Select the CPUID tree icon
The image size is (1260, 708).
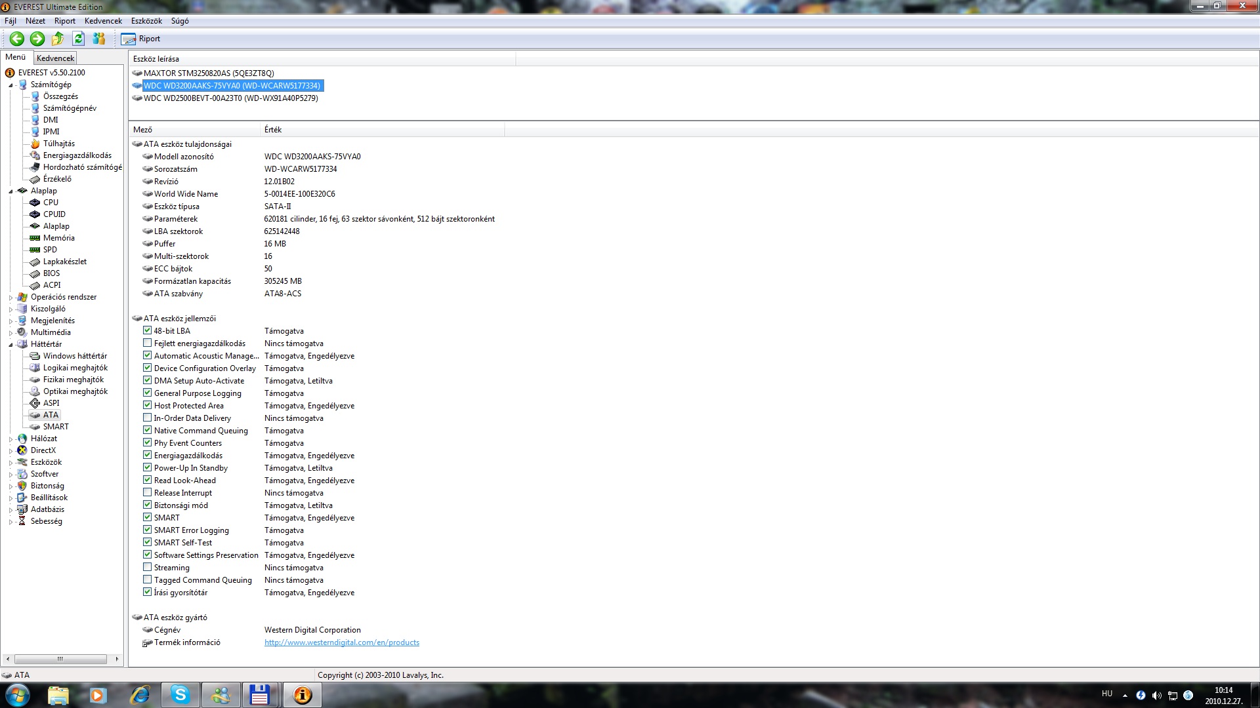pyautogui.click(x=35, y=214)
